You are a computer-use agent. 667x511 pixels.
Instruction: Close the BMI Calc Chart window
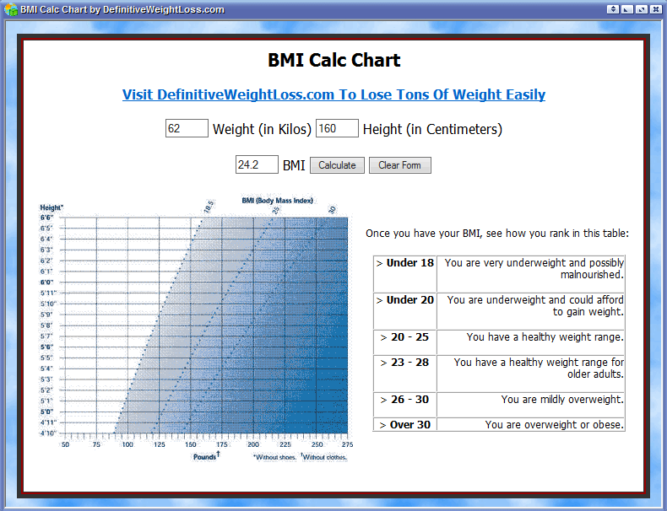coord(656,9)
